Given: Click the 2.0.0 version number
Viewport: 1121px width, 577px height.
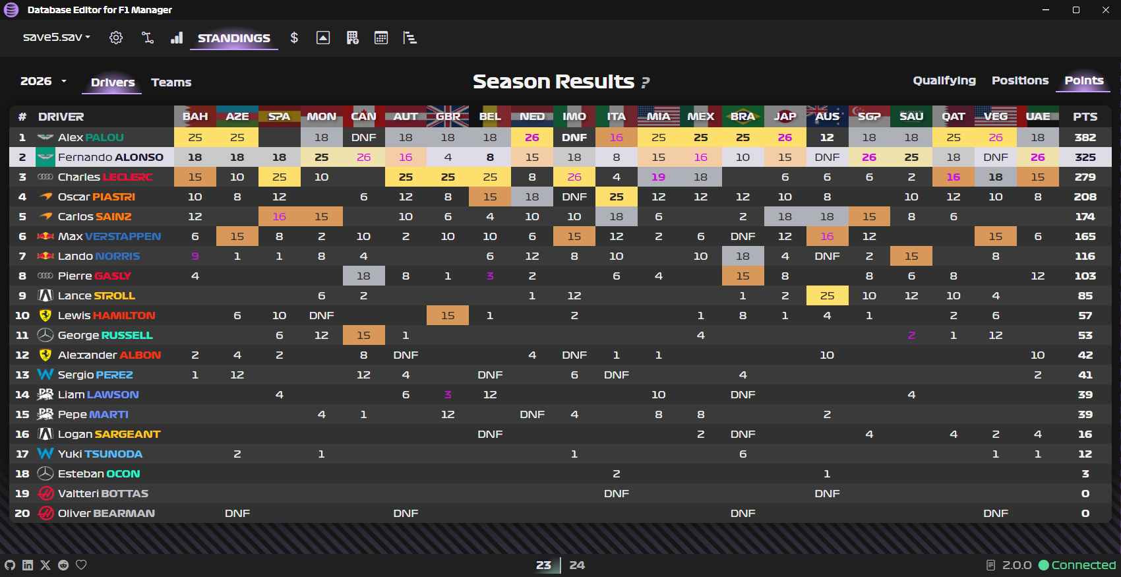Looking at the screenshot, I should 1017,565.
